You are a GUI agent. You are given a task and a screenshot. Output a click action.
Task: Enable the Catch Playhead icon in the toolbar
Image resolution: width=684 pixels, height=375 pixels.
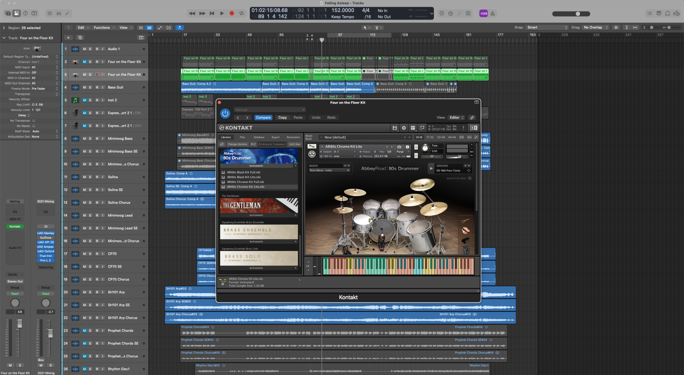click(180, 28)
